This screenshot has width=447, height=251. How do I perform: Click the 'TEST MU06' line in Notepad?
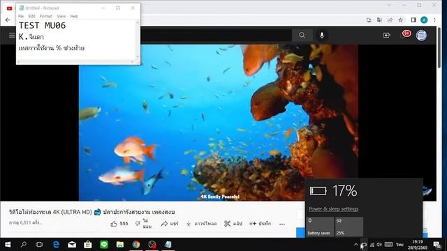tap(42, 26)
